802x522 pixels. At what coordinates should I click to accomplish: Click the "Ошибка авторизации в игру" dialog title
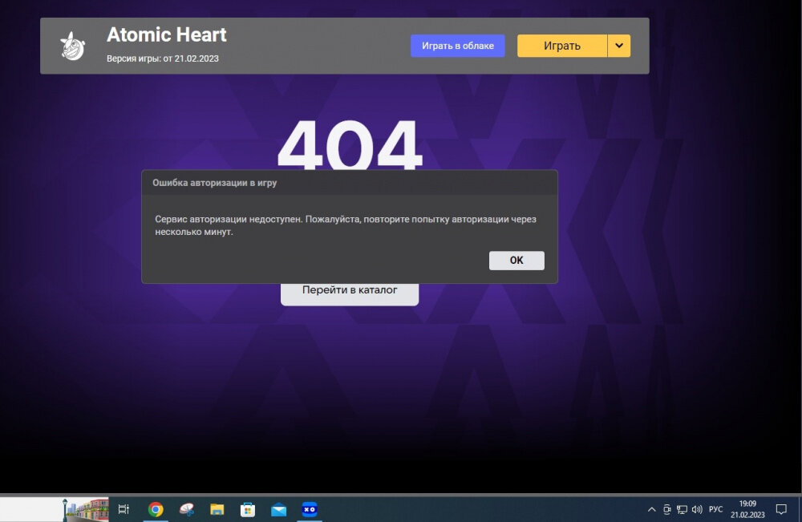pos(214,183)
